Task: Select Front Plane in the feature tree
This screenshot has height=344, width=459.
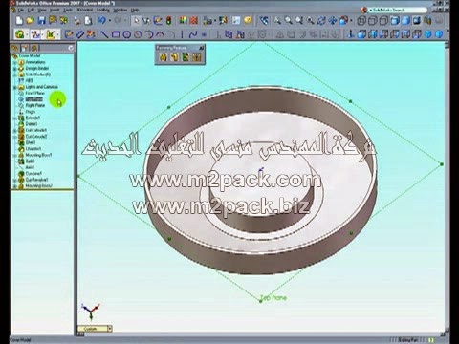Action: (x=35, y=93)
